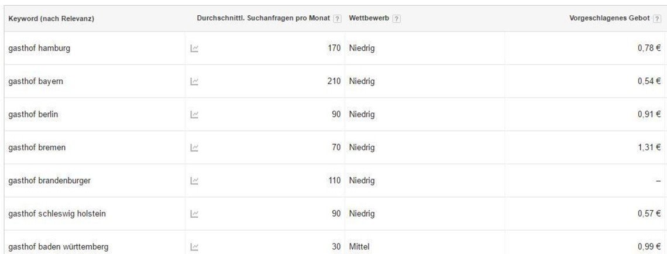
Task: Sort by Keyword (nach Relevanz) header
Action: [51, 19]
